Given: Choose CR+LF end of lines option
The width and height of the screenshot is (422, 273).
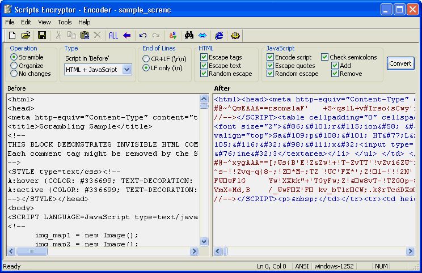Looking at the screenshot, I should coord(146,58).
